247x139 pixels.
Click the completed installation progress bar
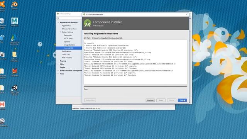coord(135,86)
